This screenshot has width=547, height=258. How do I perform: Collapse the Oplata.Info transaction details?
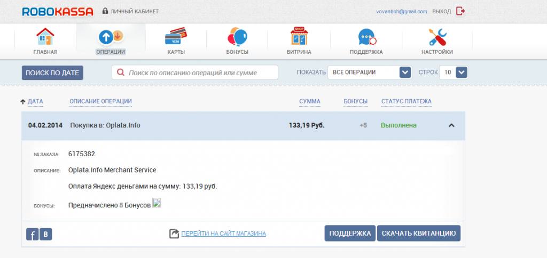pyautogui.click(x=451, y=126)
